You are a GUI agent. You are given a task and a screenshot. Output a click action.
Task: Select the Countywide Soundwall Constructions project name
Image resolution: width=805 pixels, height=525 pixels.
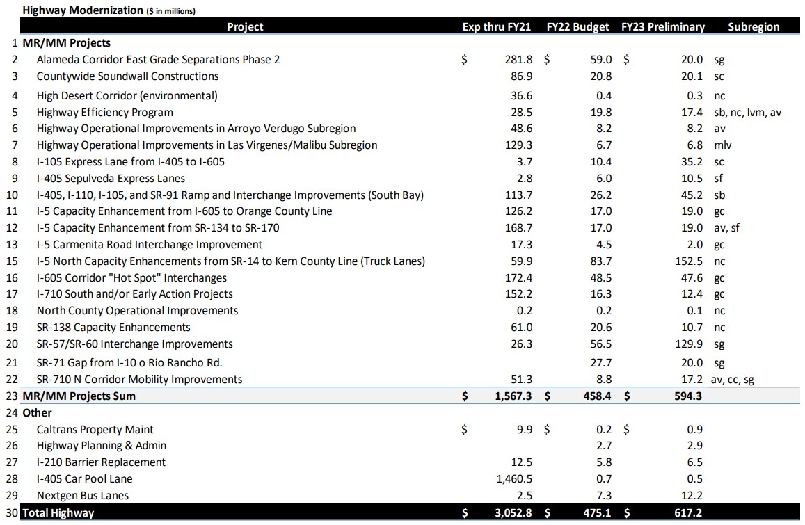click(x=127, y=76)
